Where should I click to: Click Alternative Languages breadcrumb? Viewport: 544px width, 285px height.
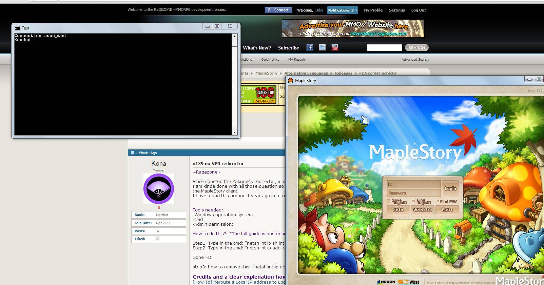click(x=306, y=73)
